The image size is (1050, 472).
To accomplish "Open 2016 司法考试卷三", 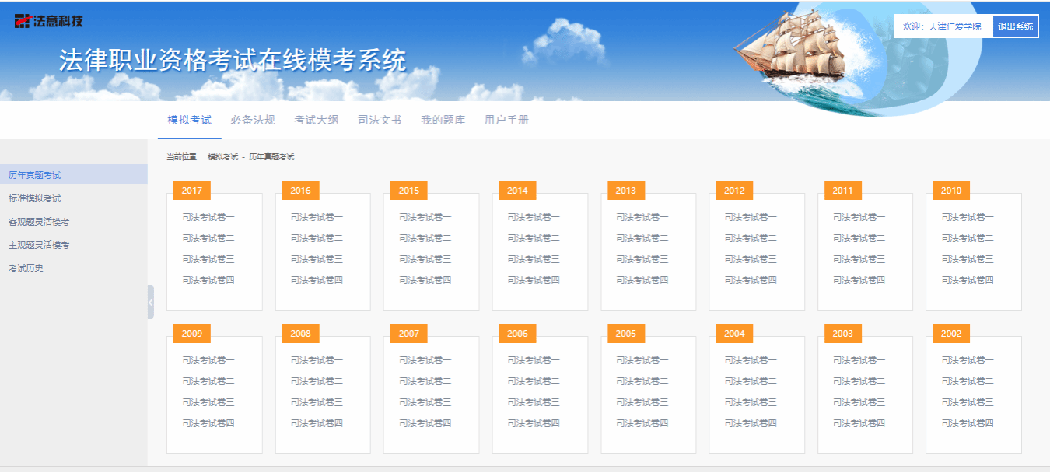I will 317,259.
